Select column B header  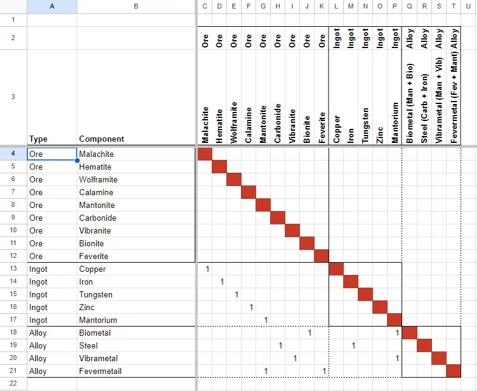click(136, 6)
